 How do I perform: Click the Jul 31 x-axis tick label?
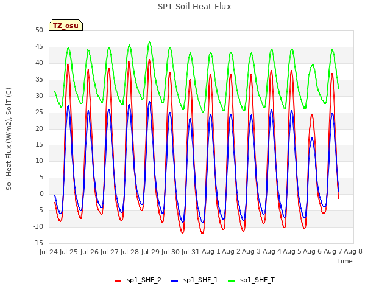[x=191, y=252]
